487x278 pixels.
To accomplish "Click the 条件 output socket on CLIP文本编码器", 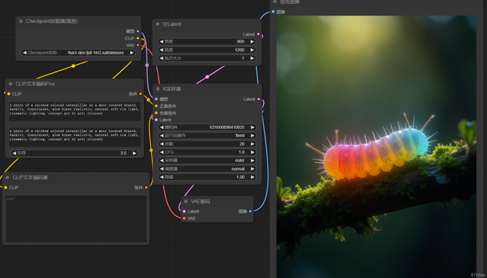I will tap(146, 188).
